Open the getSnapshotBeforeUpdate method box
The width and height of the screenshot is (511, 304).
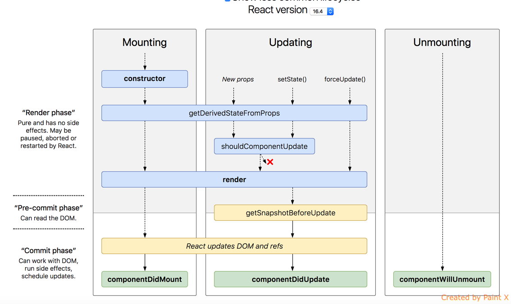coord(290,213)
